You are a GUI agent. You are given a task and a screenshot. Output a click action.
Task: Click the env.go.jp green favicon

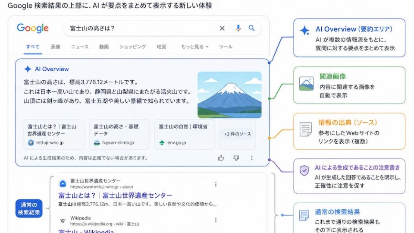(x=162, y=143)
